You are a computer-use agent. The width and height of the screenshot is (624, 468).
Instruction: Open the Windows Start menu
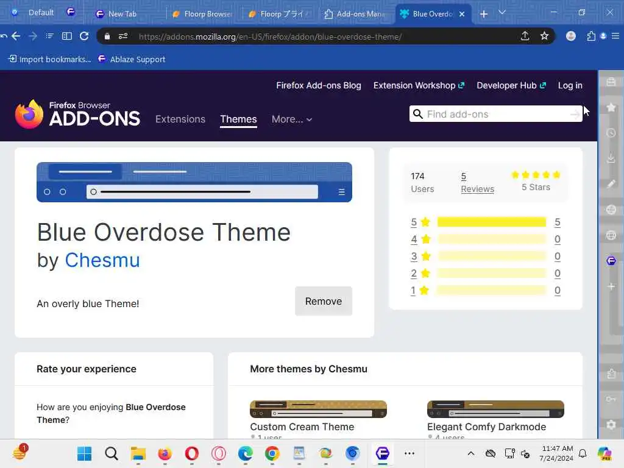coord(84,453)
